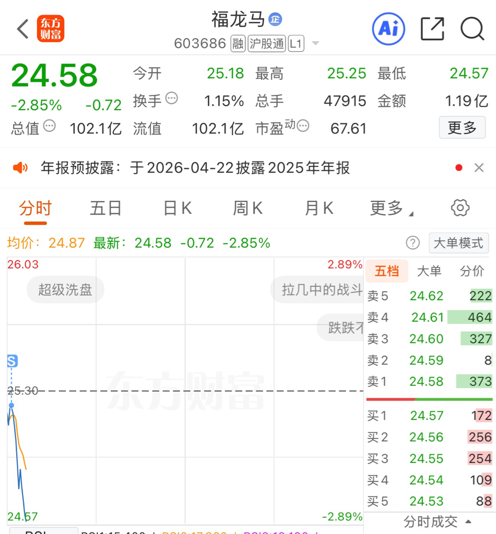Select the 卖5 row at 24.62
This screenshot has width=496, height=534.
430,296
